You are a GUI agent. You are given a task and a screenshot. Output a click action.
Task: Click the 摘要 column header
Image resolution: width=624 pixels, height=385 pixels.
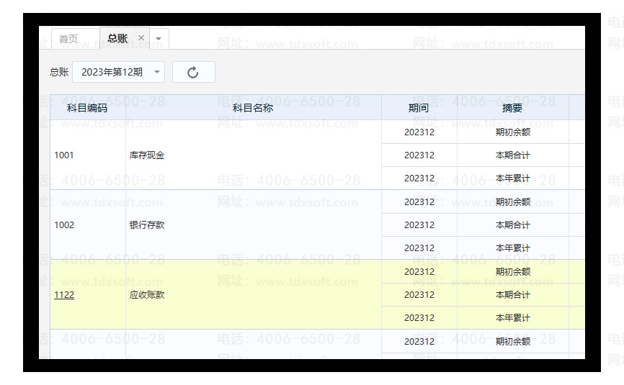click(x=512, y=108)
